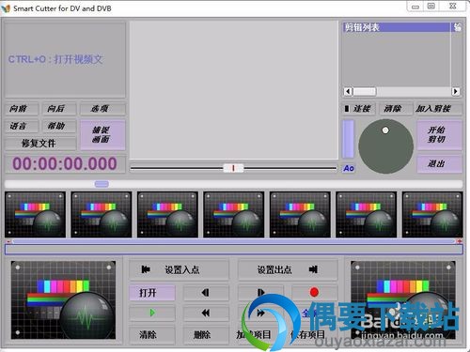Open the 选项 (options) menu
470x352 pixels.
102,109
